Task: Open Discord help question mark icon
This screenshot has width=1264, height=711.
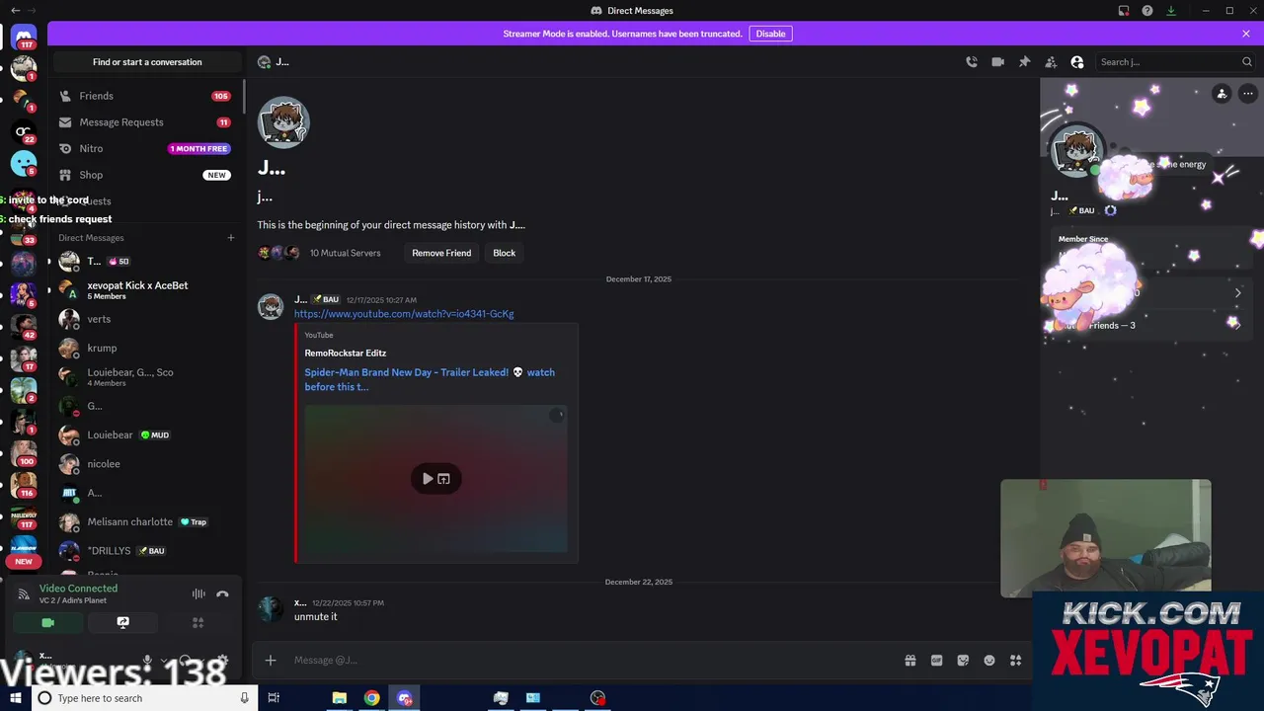Action: click(1147, 11)
